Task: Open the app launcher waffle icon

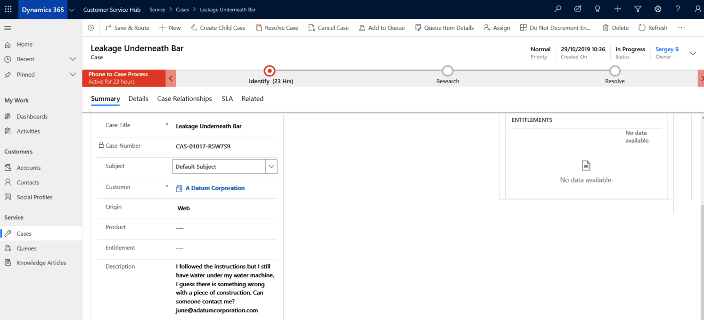Action: click(8, 9)
